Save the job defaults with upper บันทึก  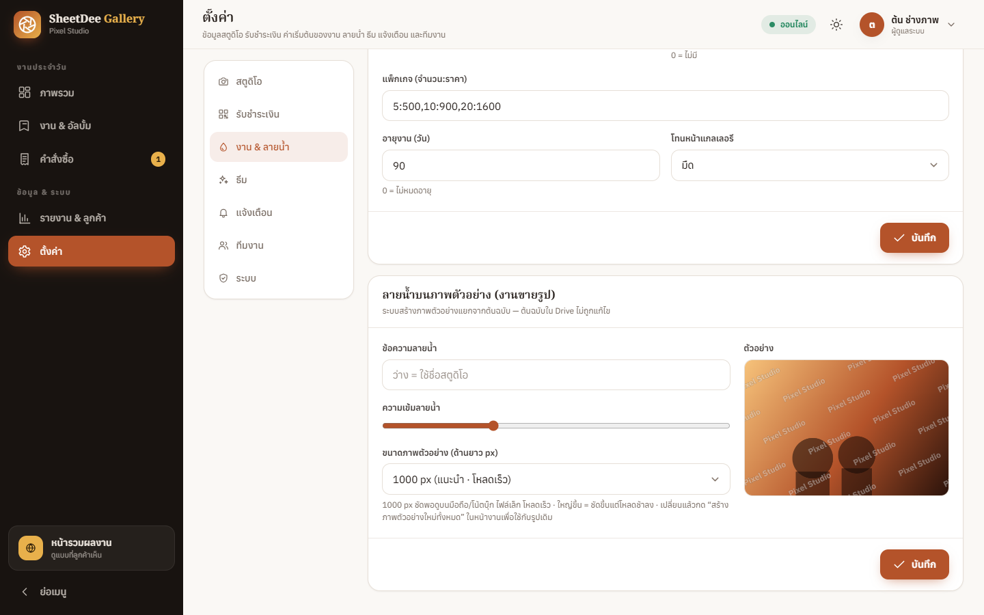click(x=914, y=238)
